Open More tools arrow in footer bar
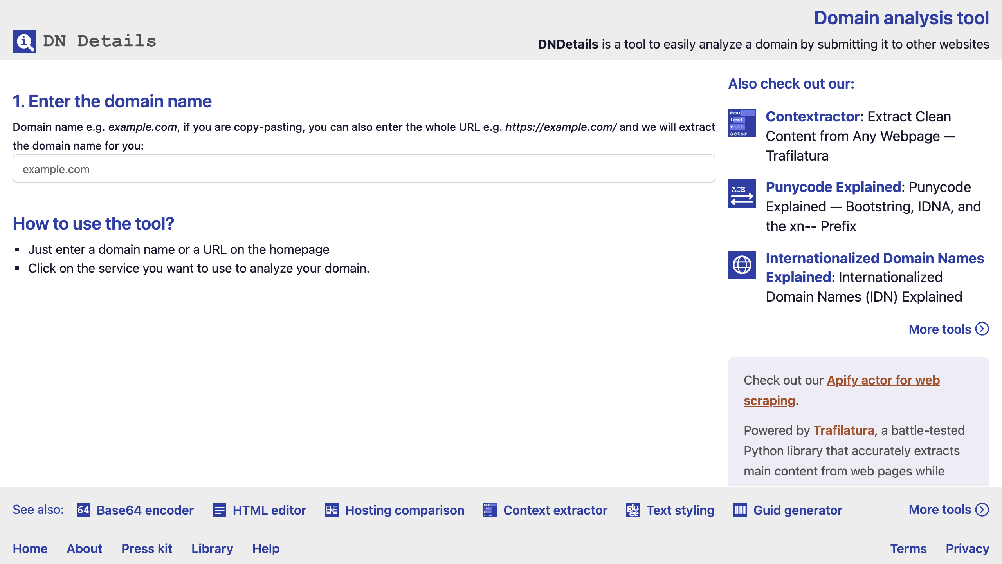This screenshot has height=564, width=1002. 982,510
